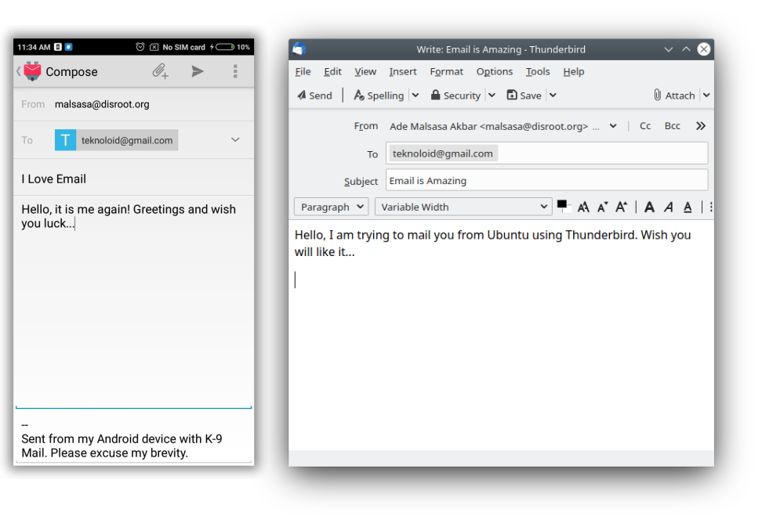Toggle bold formatting
This screenshot has height=523, width=762.
pos(649,207)
